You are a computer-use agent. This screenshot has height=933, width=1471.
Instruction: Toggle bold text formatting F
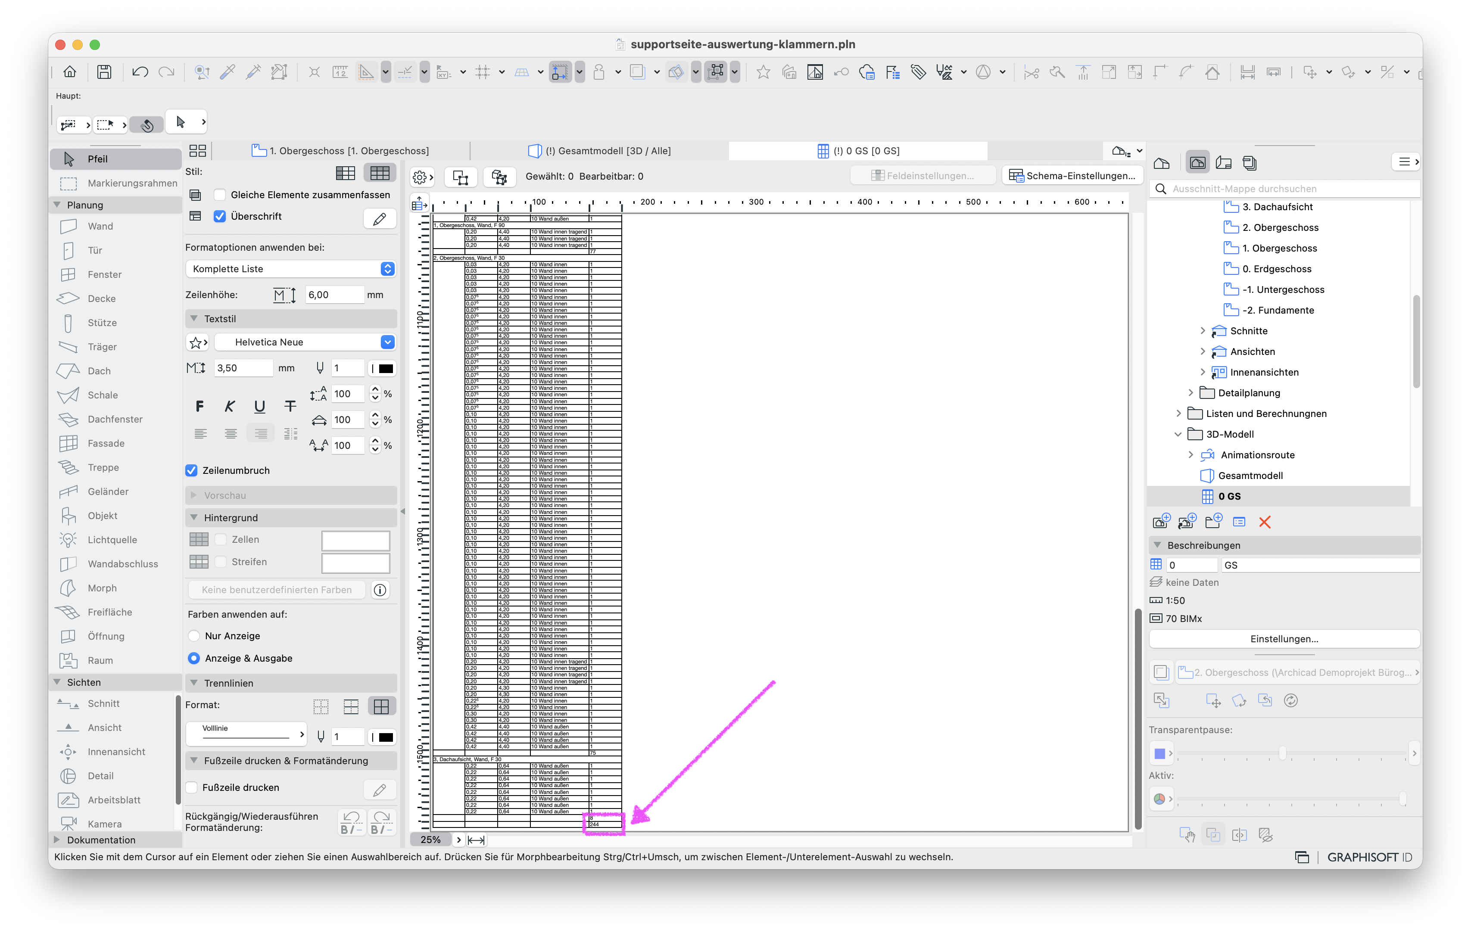[199, 406]
